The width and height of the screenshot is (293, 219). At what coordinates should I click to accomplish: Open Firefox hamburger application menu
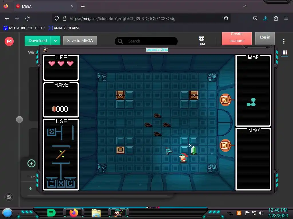click(286, 19)
